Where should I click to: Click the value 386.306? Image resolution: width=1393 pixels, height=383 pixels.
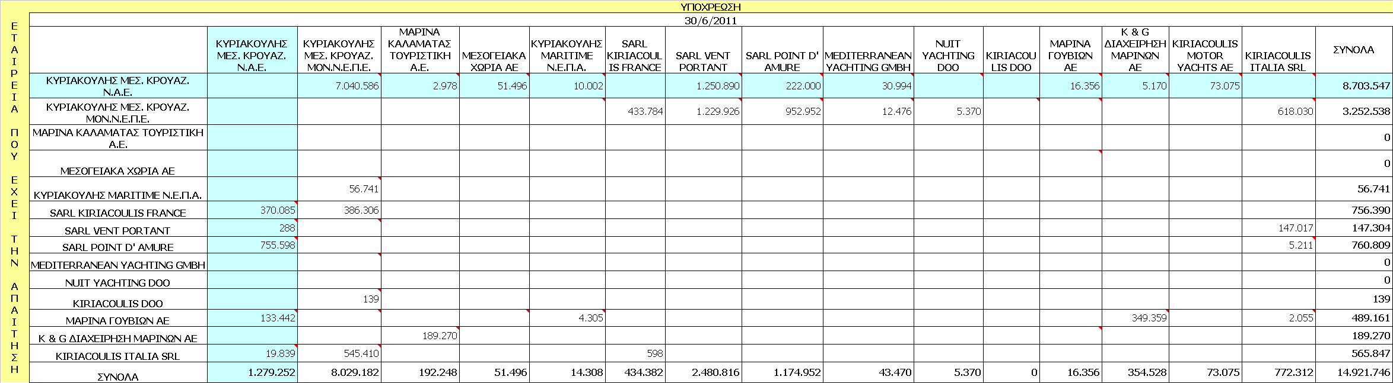339,210
